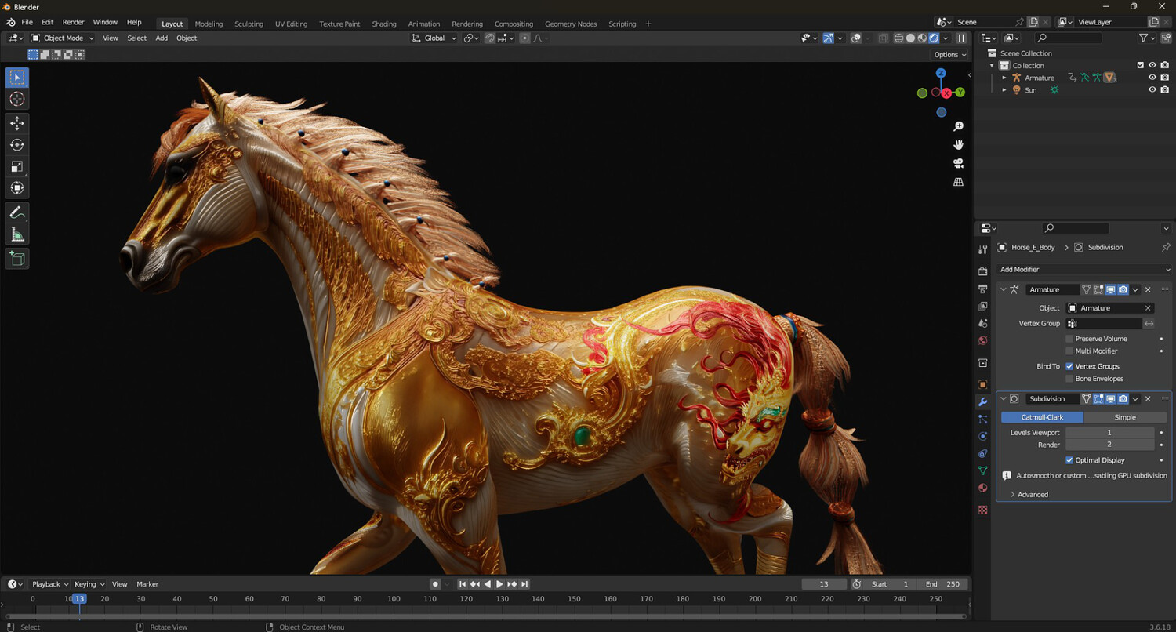Pin the properties editor context
Viewport: 1176px width, 632px height.
click(1166, 247)
